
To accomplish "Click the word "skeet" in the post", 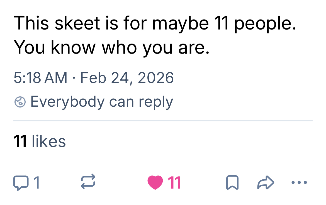I will click(77, 23).
